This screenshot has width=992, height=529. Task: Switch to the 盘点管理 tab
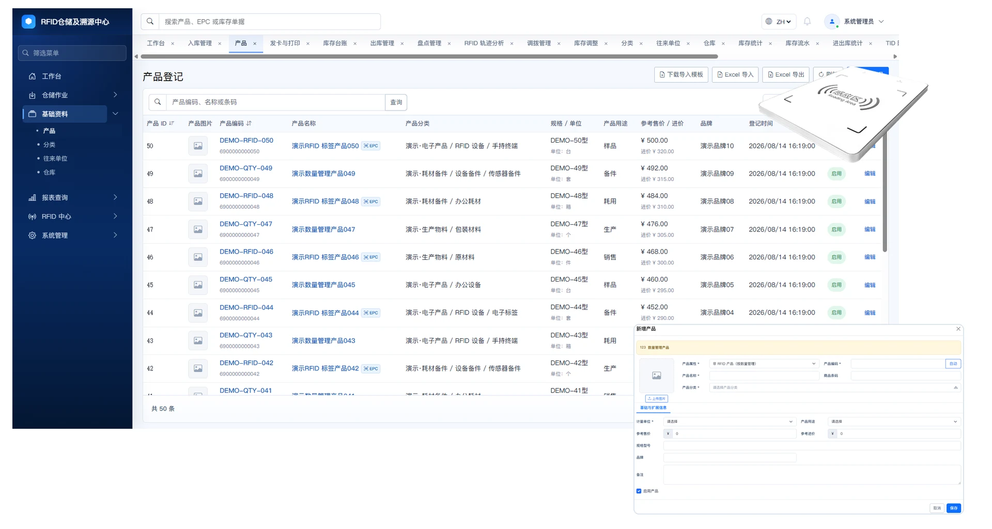tap(429, 43)
